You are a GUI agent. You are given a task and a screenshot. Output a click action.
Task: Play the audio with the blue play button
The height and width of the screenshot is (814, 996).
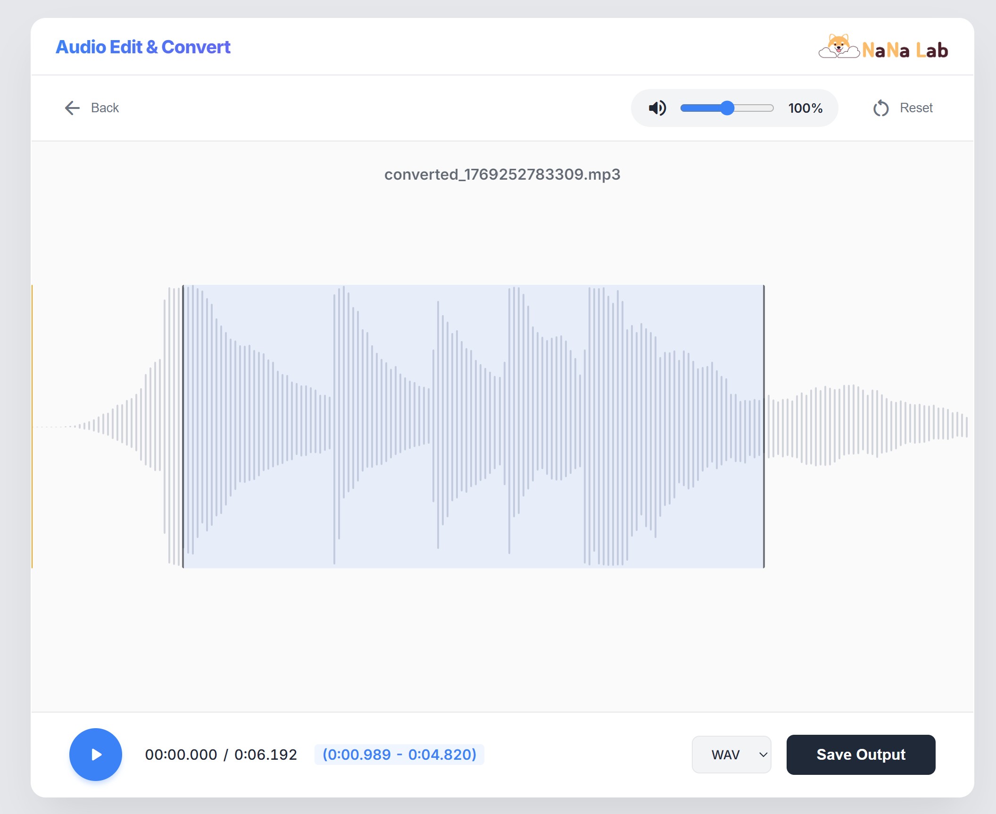96,755
